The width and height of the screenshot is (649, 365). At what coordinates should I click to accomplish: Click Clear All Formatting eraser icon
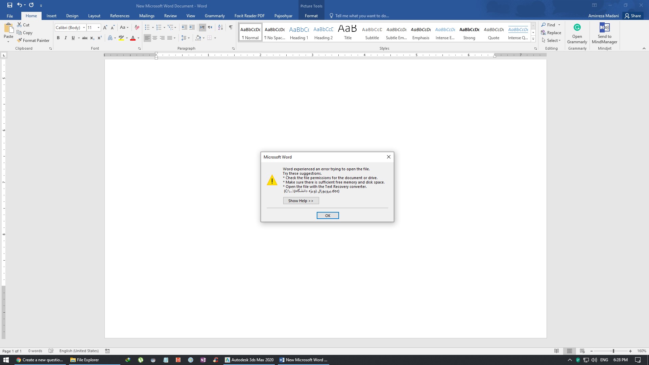(x=137, y=27)
